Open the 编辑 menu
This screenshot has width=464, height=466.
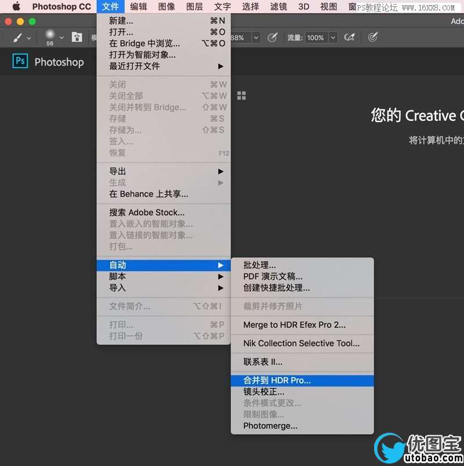pos(138,6)
